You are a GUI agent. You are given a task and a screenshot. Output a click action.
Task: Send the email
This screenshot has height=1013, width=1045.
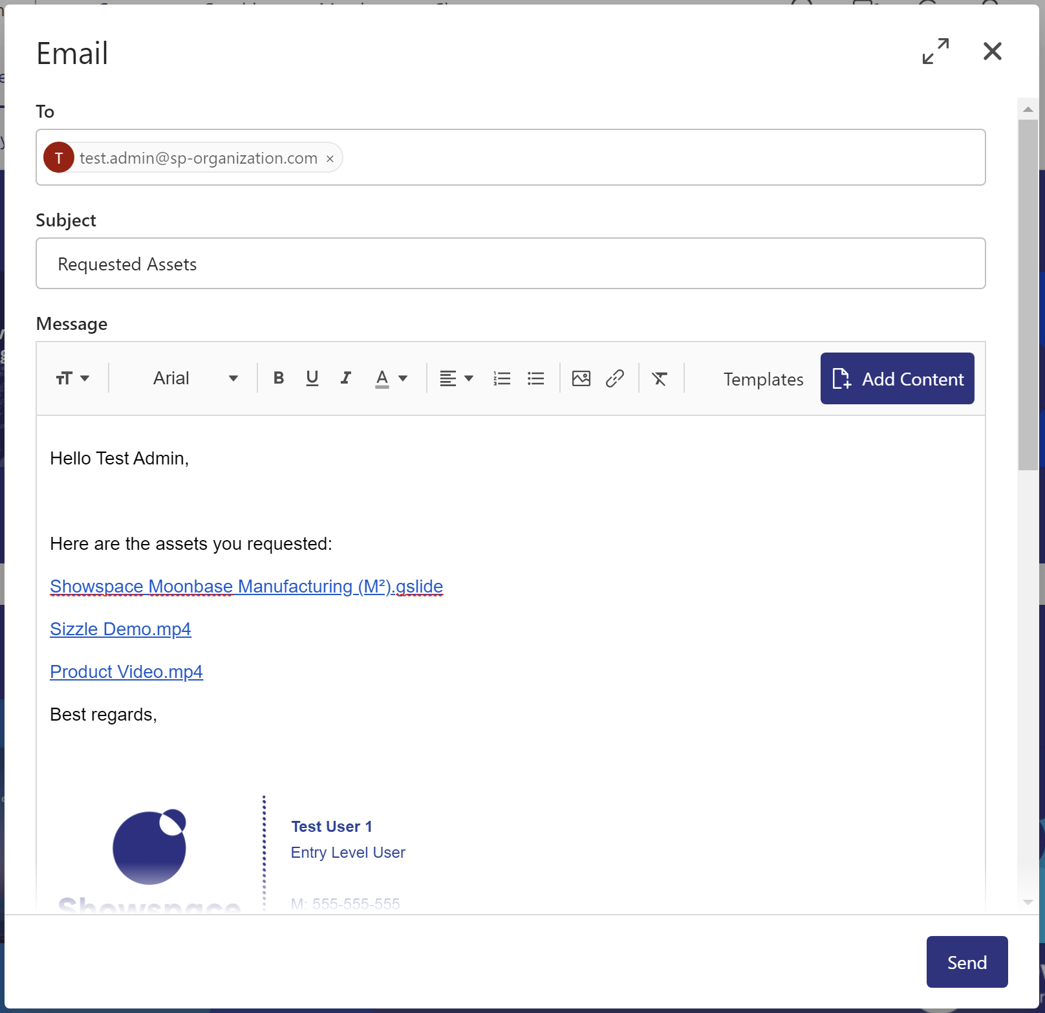967,962
